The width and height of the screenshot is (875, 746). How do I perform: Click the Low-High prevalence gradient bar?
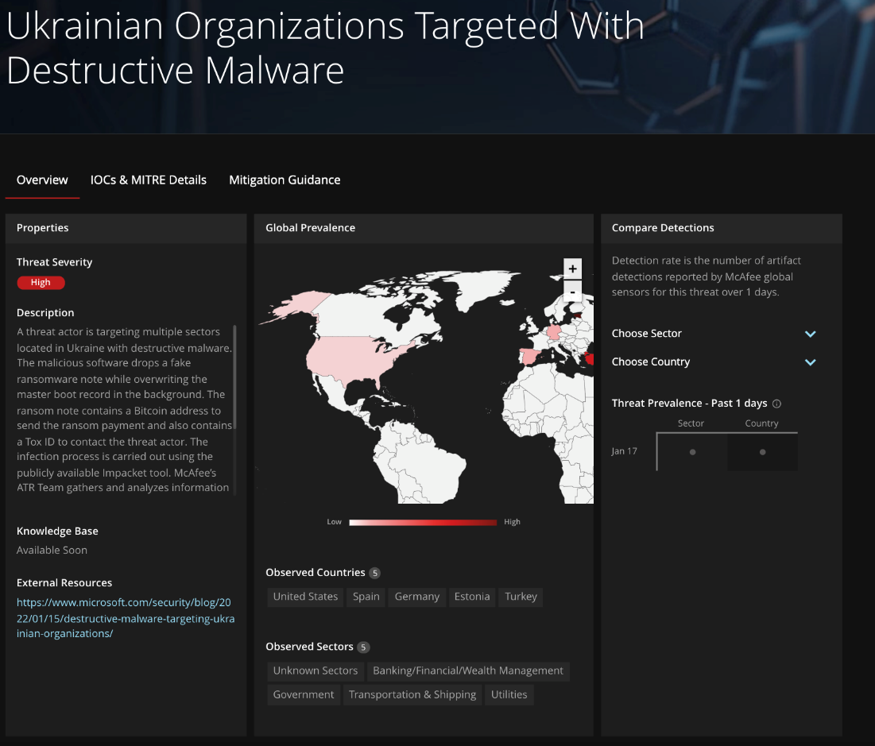[x=422, y=522]
